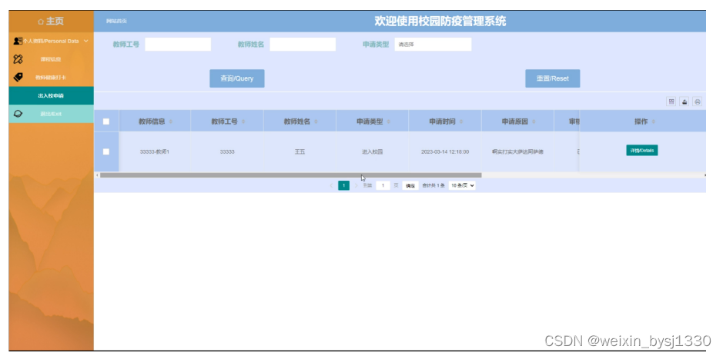Open the 10 条/页 page size dropdown
Viewport: 723px width, 356px height.
pos(461,185)
